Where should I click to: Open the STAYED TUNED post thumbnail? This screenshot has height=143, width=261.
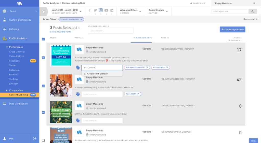click(x=61, y=112)
